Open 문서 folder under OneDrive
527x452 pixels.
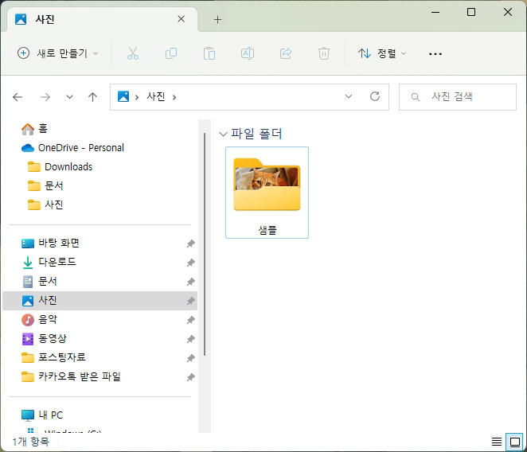(45, 186)
